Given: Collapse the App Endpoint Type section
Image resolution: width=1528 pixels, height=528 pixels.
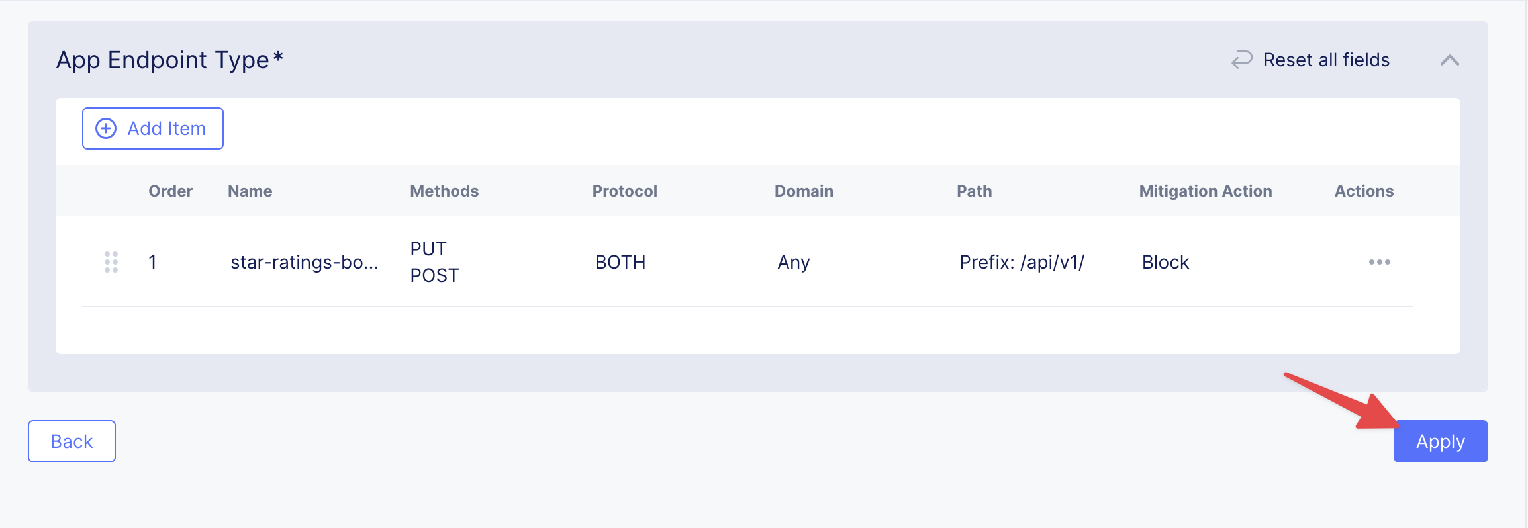Looking at the screenshot, I should coord(1449,60).
